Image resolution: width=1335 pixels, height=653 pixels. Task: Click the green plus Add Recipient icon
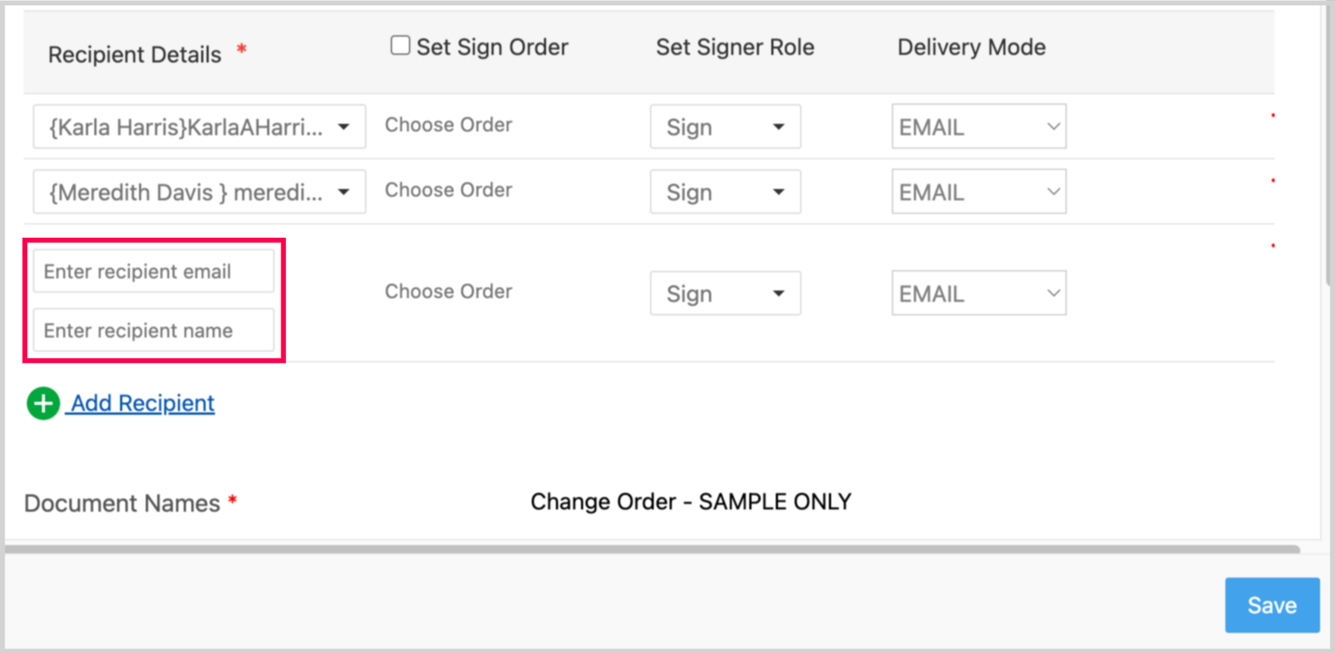43,403
